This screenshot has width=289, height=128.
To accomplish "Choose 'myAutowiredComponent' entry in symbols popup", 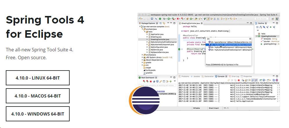I will [230, 47].
